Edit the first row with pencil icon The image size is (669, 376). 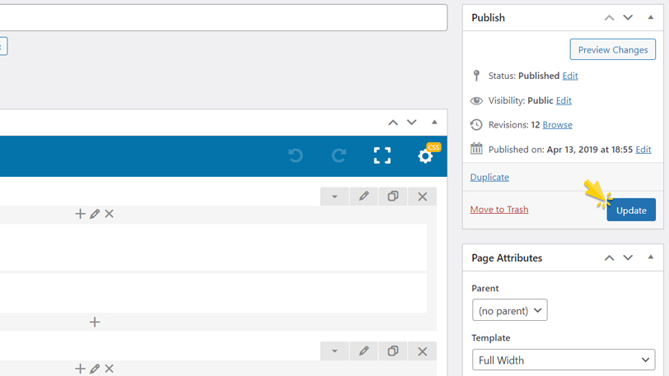click(363, 197)
